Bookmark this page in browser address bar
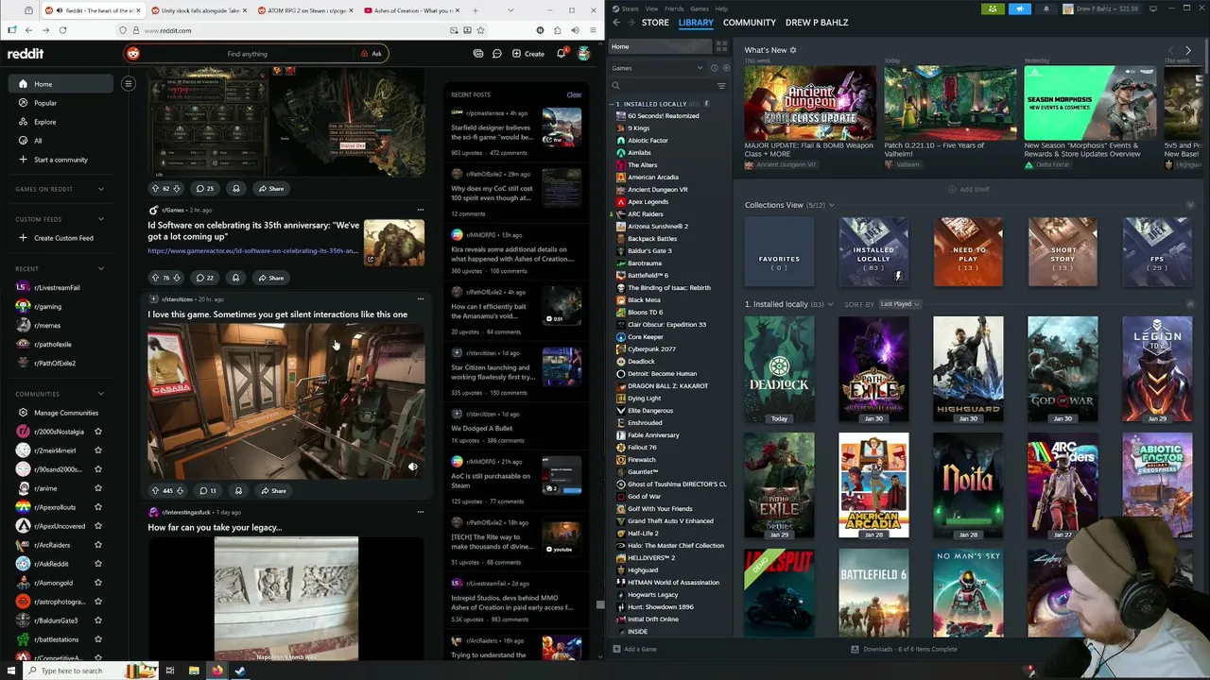The image size is (1210, 680). coord(480,30)
